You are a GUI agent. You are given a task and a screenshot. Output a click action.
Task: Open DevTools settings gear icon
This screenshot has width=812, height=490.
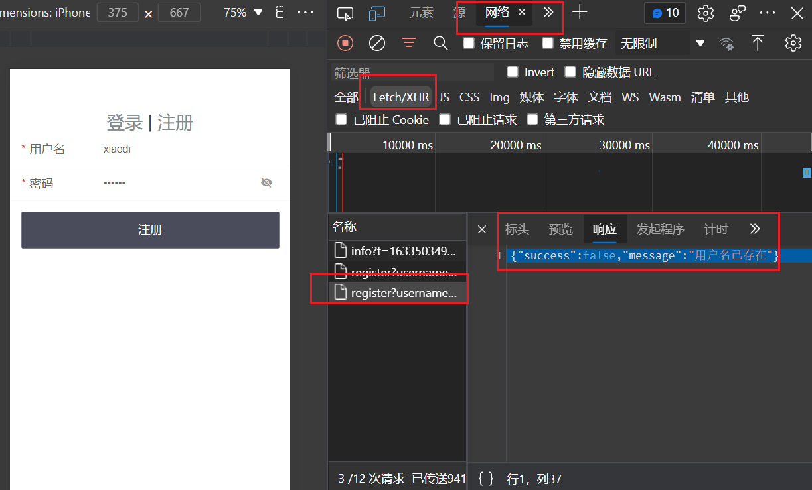(x=705, y=13)
